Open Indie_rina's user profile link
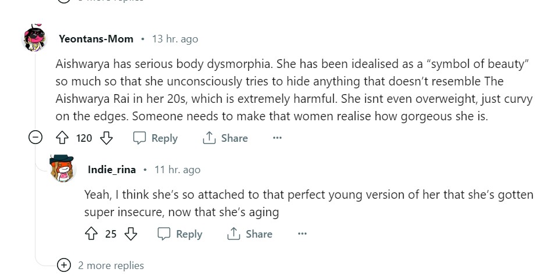Viewport: 560px width, 276px height. click(x=112, y=170)
